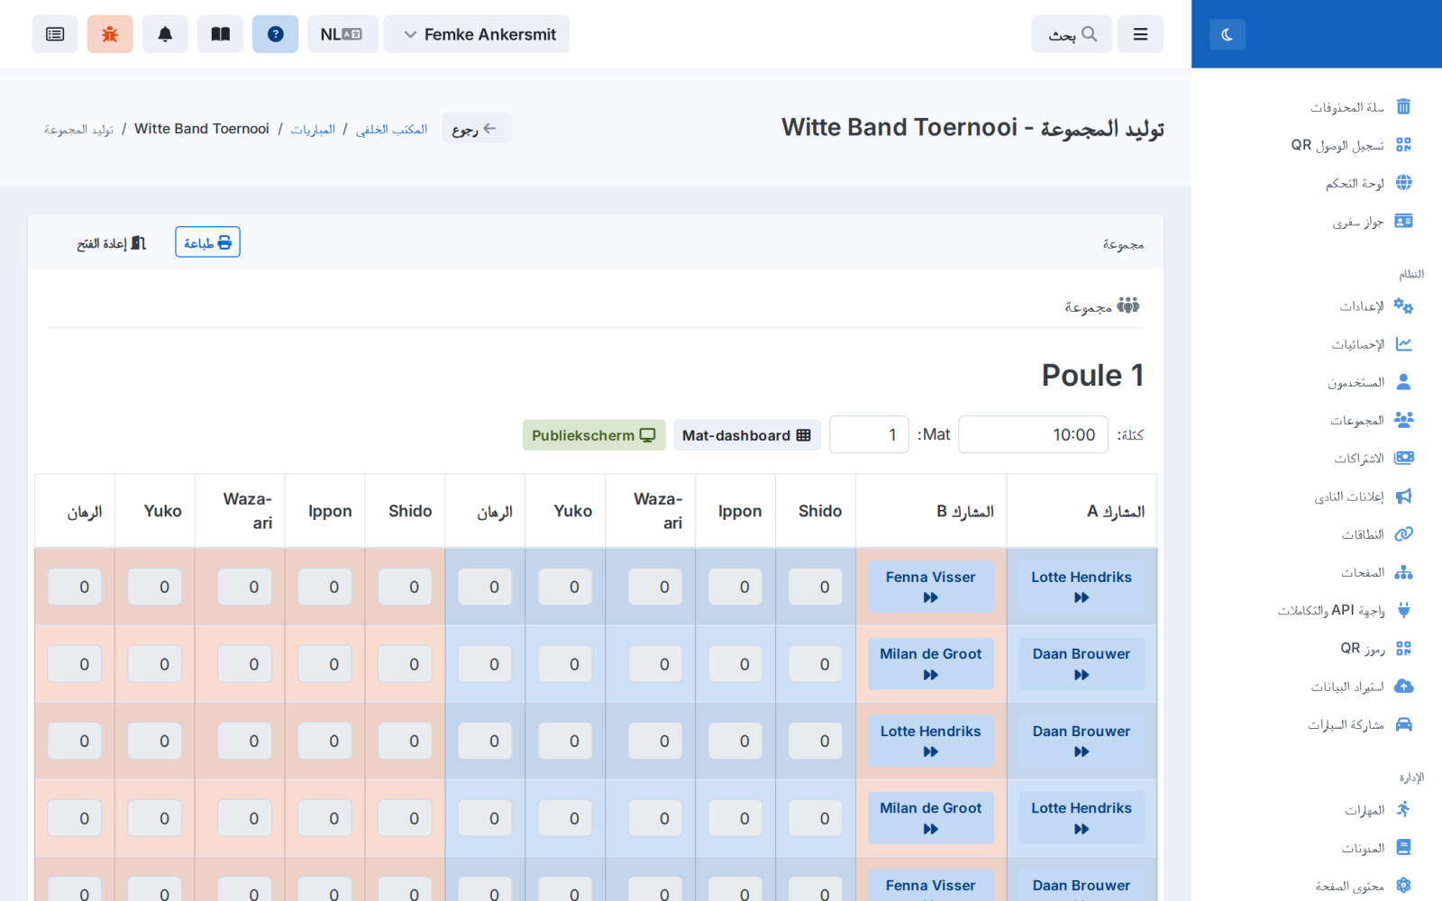Viewport: 1442px width, 901px height.
Task: Open المستخدمون users sidebar item
Action: point(1369,382)
